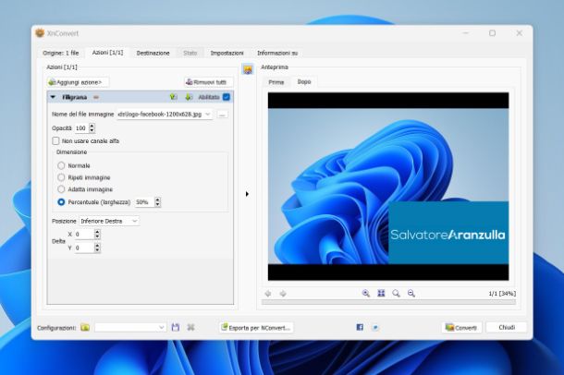Click the Converti button
The height and width of the screenshot is (375, 564).
pos(461,328)
